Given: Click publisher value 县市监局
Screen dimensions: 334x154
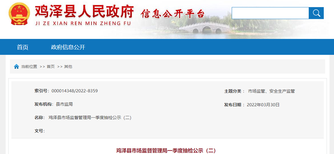Looking at the screenshot, I should [x=64, y=104].
